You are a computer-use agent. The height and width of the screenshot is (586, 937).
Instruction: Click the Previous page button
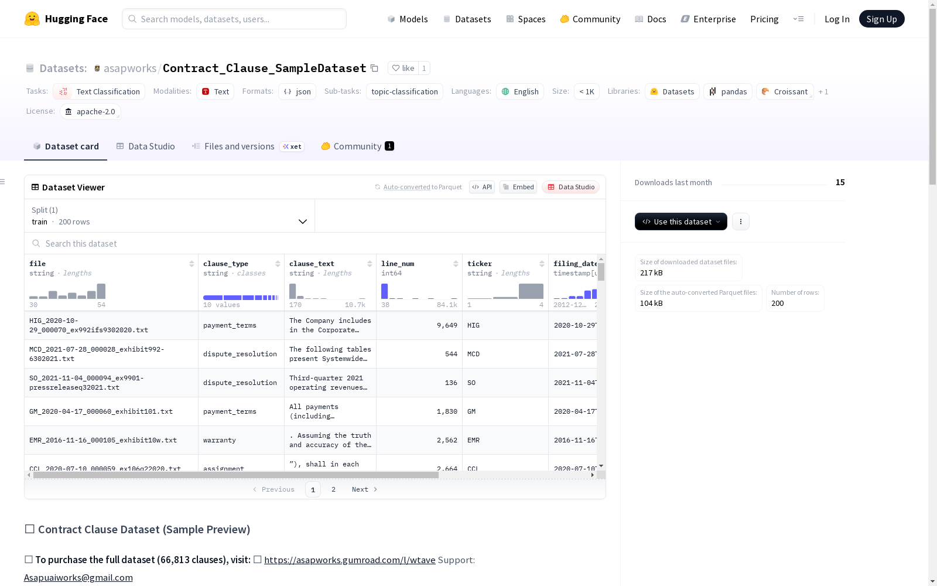[273, 489]
